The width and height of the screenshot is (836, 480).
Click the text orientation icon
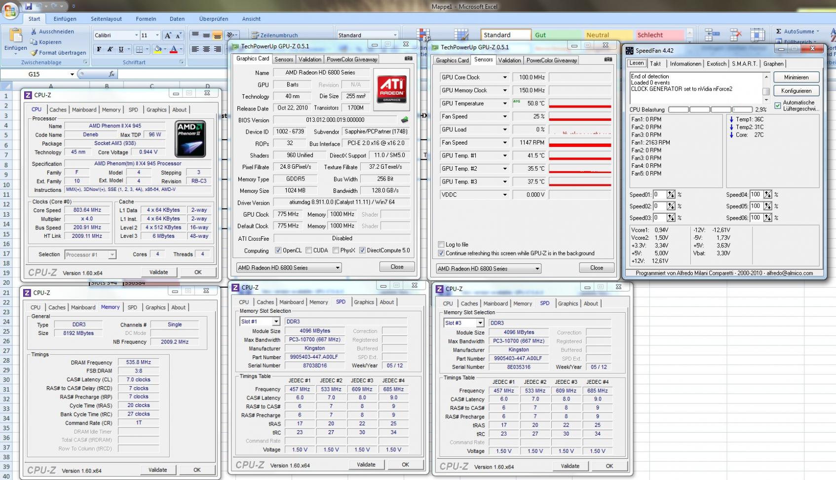(231, 35)
